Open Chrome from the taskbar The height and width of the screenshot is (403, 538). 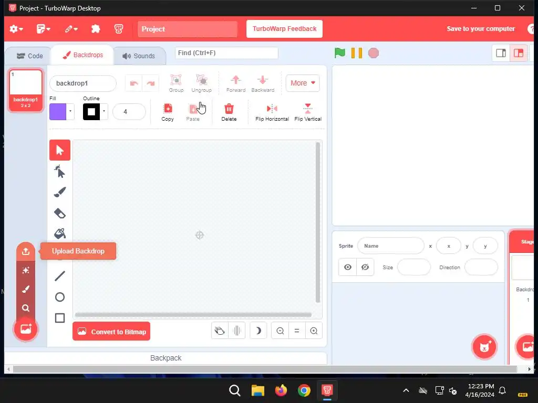coord(304,390)
